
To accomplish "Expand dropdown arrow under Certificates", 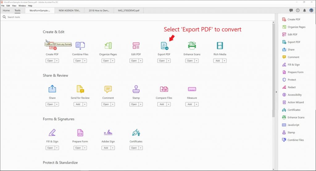I will tap(141, 148).
